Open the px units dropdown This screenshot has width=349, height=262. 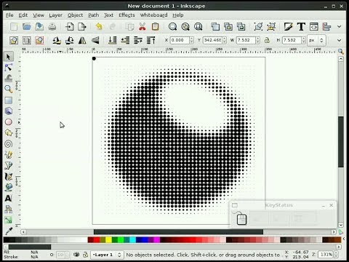pyautogui.click(x=316, y=40)
